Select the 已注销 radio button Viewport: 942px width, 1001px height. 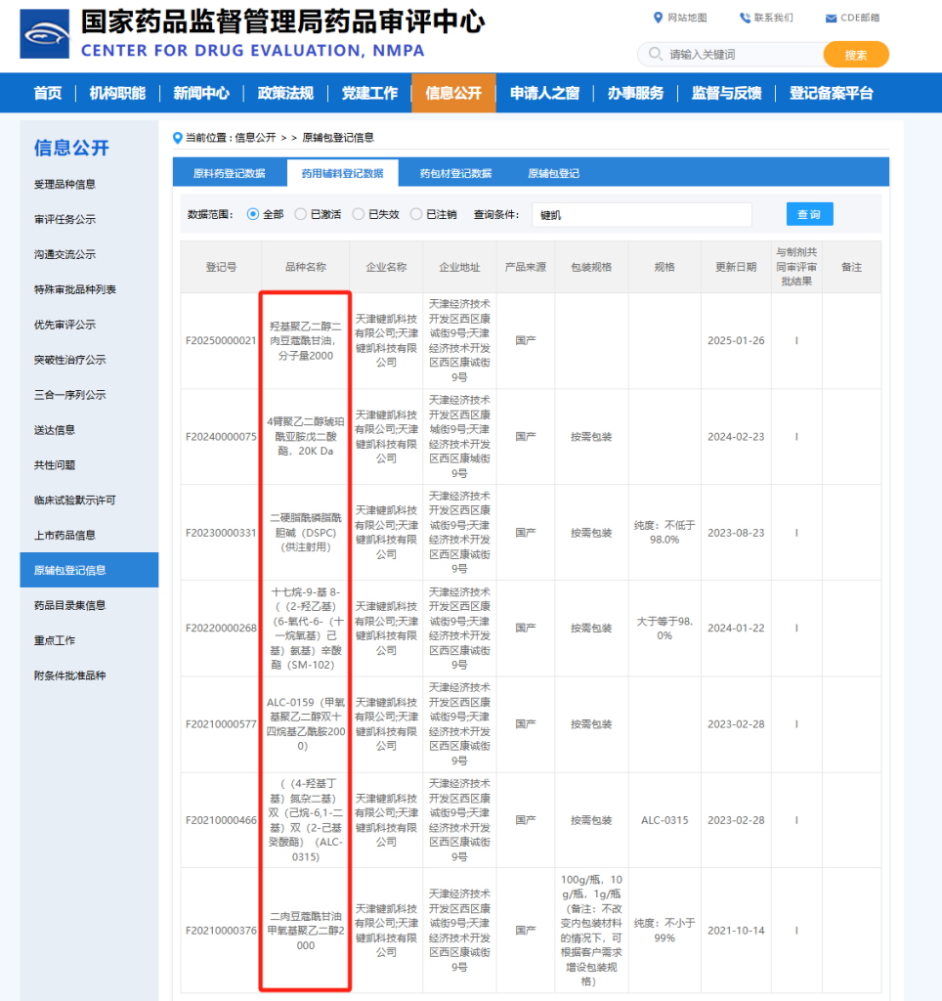tap(416, 214)
